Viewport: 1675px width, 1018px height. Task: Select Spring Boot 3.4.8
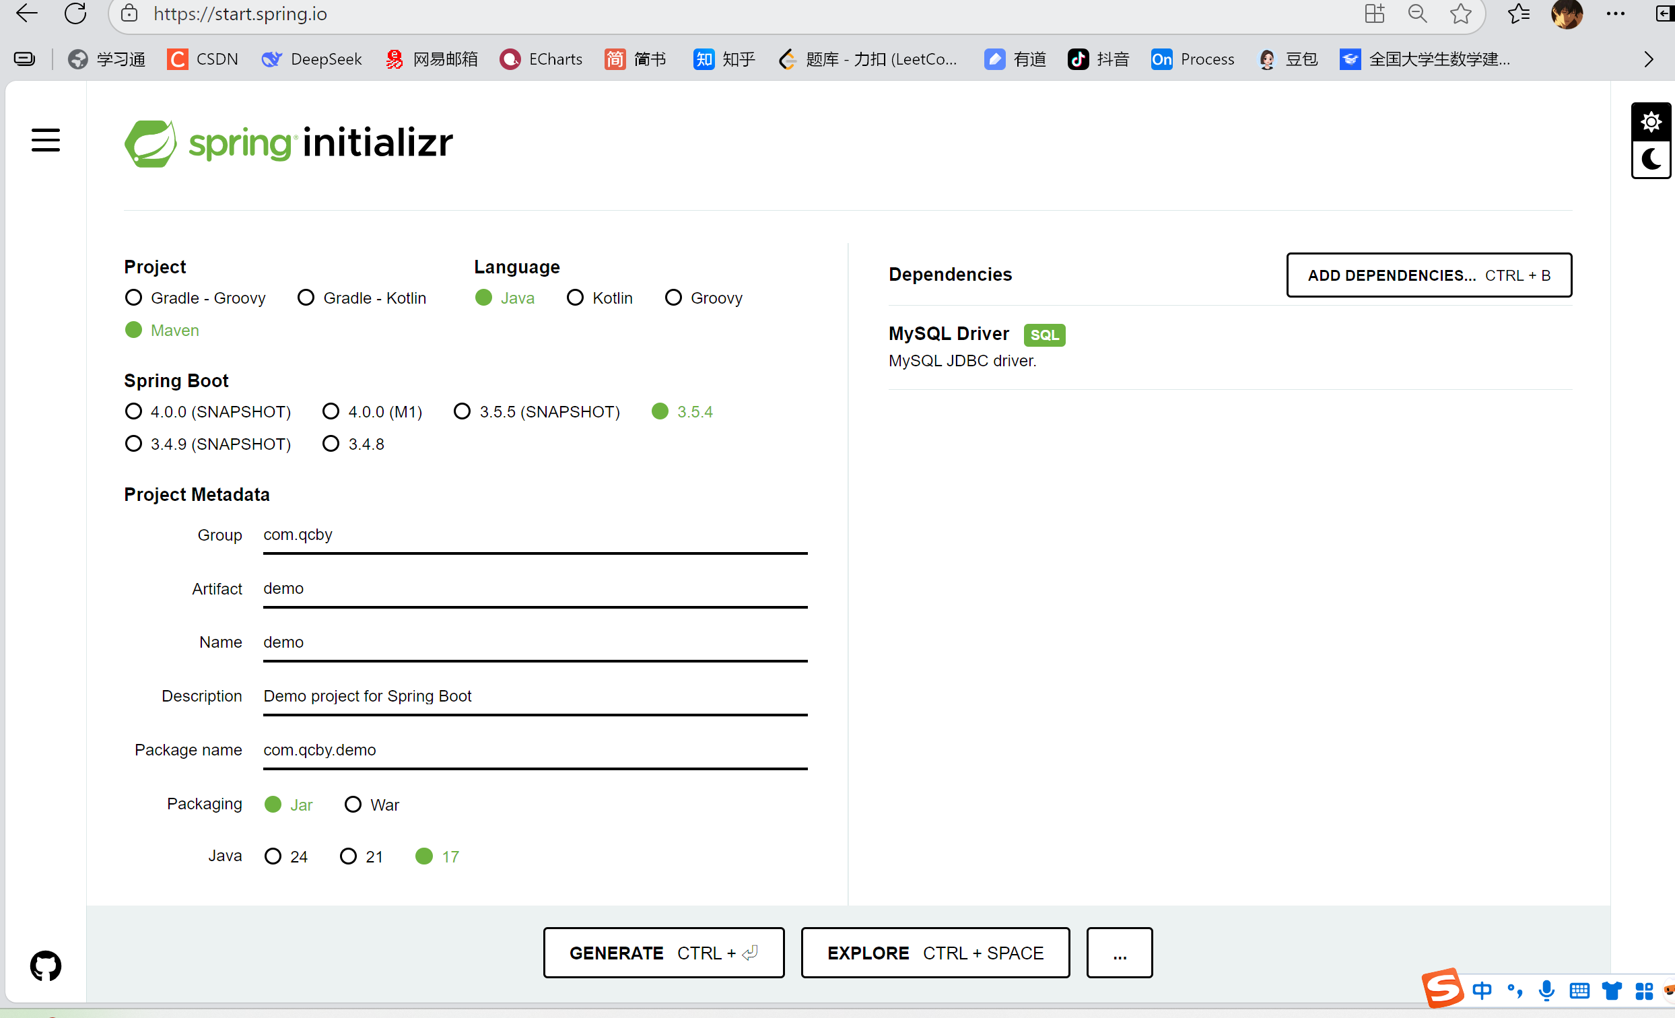pos(353,444)
